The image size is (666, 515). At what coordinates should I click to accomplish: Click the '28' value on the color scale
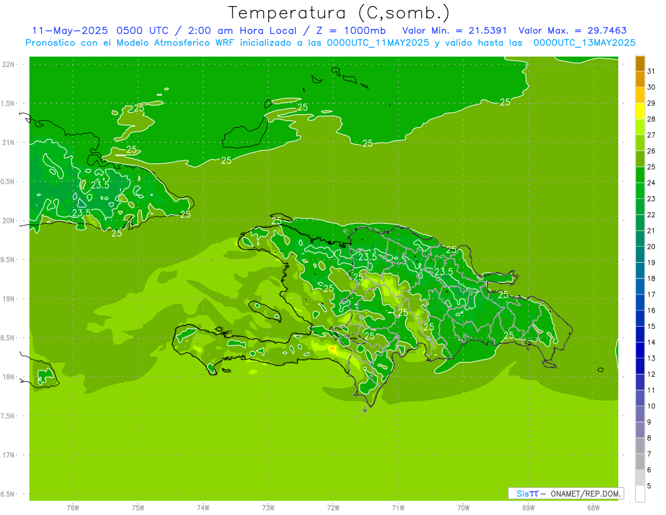pyautogui.click(x=652, y=119)
